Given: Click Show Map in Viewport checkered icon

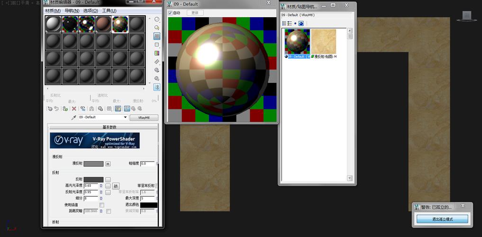Looking at the screenshot, I should (118, 109).
